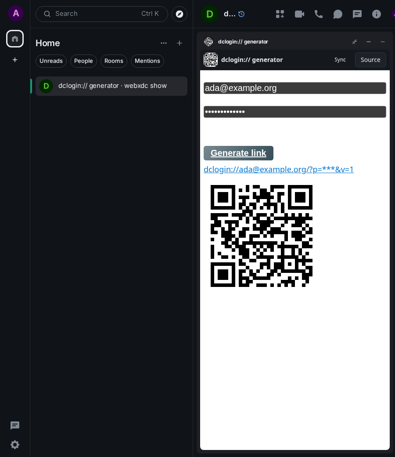The image size is (395, 457).
Task: Open the round speech bubble icon
Action: 338,14
